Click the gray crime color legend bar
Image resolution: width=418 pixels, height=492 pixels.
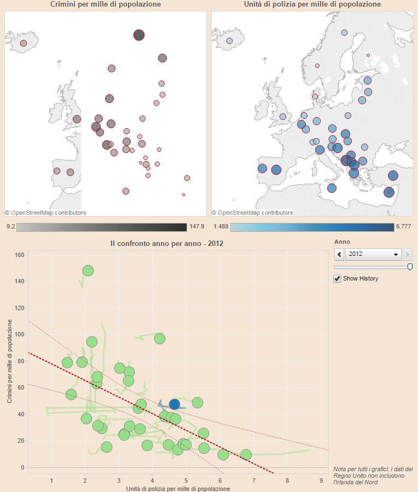(101, 227)
